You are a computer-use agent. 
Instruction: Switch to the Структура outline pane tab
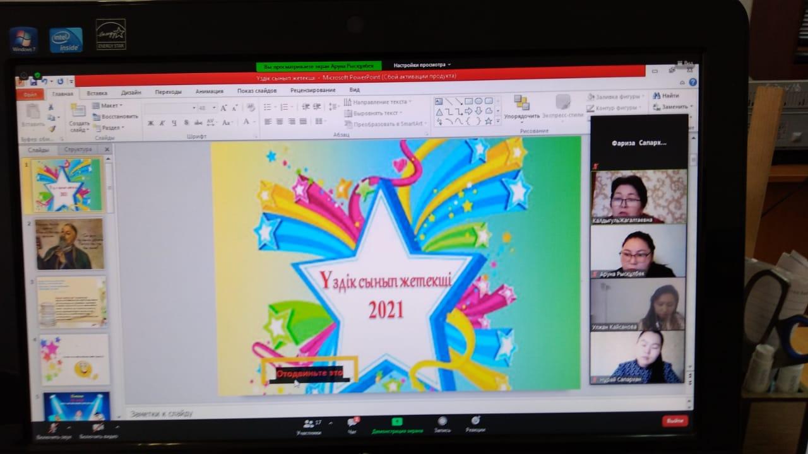(78, 149)
